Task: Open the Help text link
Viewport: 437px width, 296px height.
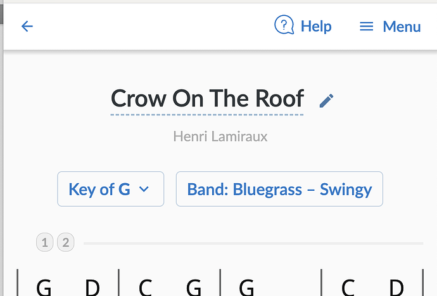Action: tap(316, 27)
